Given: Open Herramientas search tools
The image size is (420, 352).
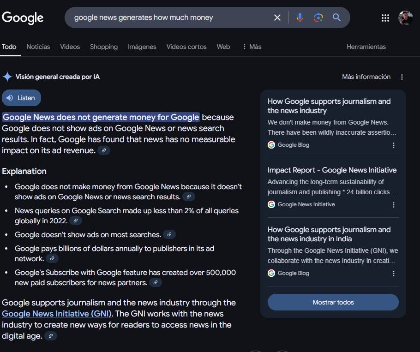Looking at the screenshot, I should pos(366,47).
